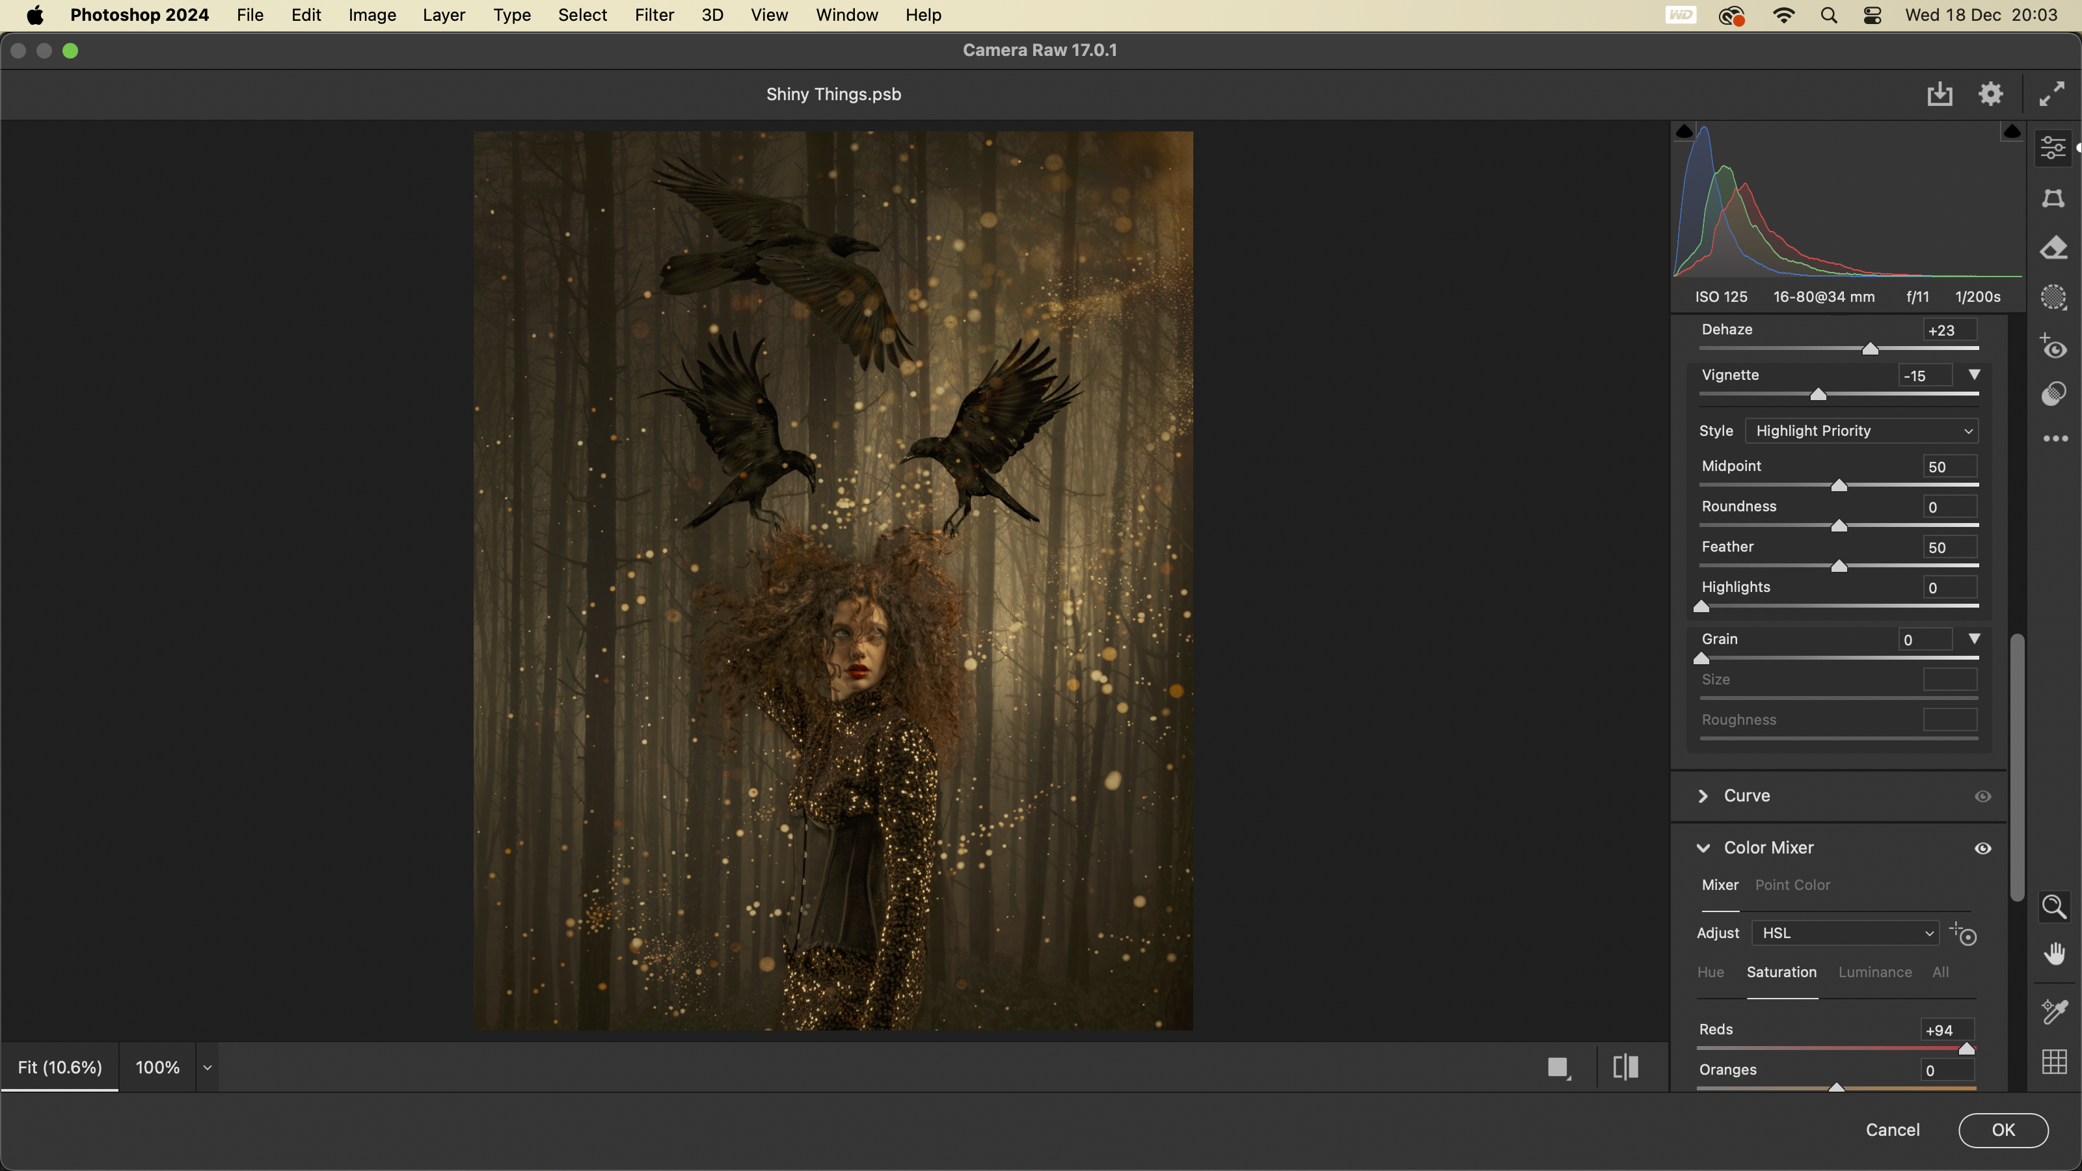Click the Dehaze slider handle
Viewport: 2082px width, 1171px height.
1869,348
